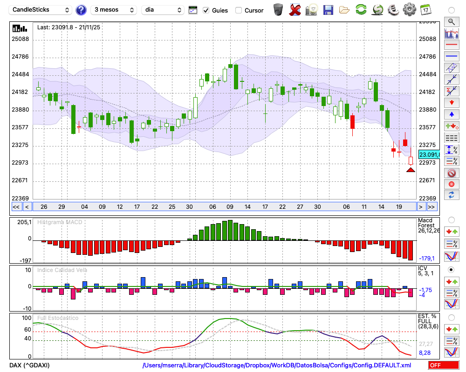Click the blue floppy disk save icon
The image size is (466, 372).
click(x=328, y=10)
